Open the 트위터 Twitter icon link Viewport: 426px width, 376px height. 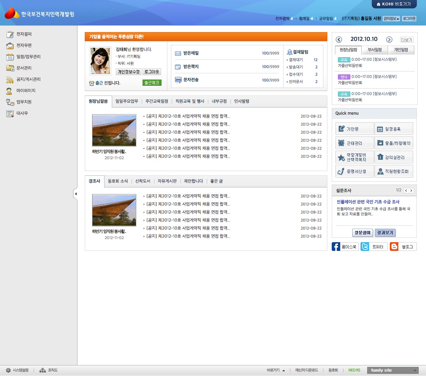tap(365, 247)
